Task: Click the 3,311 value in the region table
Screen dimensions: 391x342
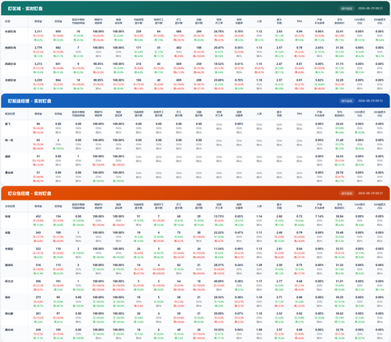Action: pos(38,31)
